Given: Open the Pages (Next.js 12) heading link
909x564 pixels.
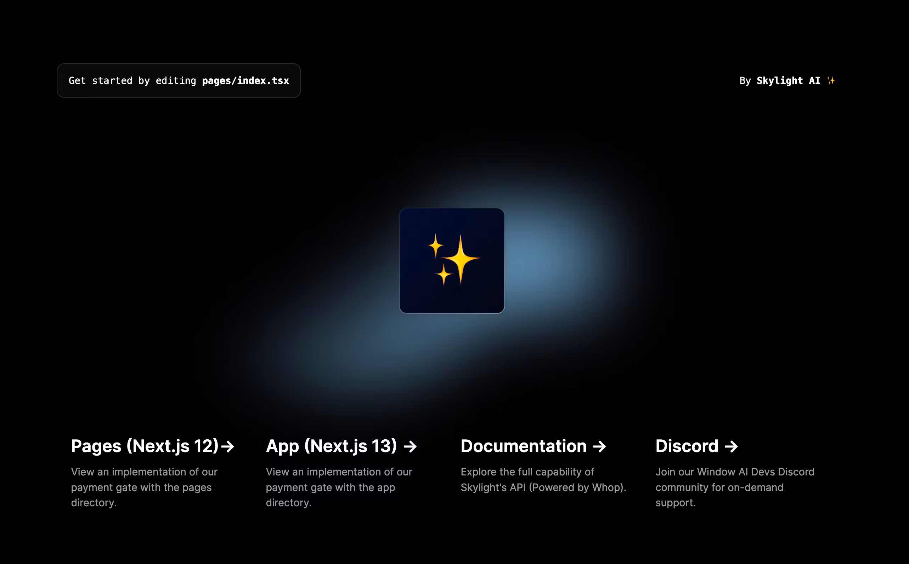Looking at the screenshot, I should (145, 446).
